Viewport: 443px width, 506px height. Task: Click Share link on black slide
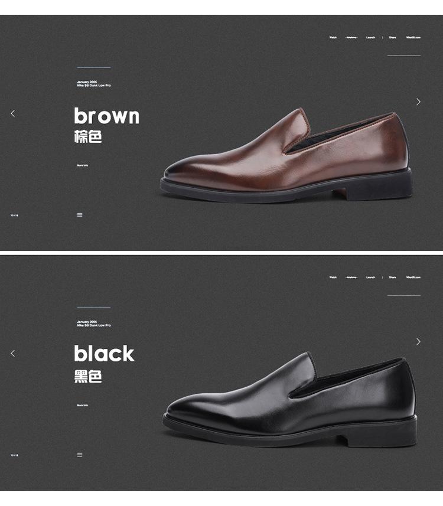click(393, 277)
